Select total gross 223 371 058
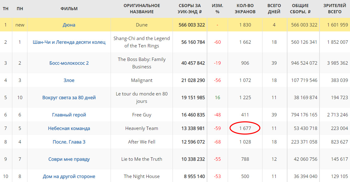Viewport: 350px width, 182px height. [x=304, y=142]
